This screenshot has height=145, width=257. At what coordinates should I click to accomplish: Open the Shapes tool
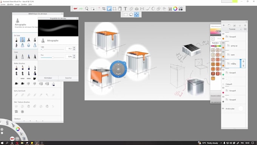coord(158,9)
